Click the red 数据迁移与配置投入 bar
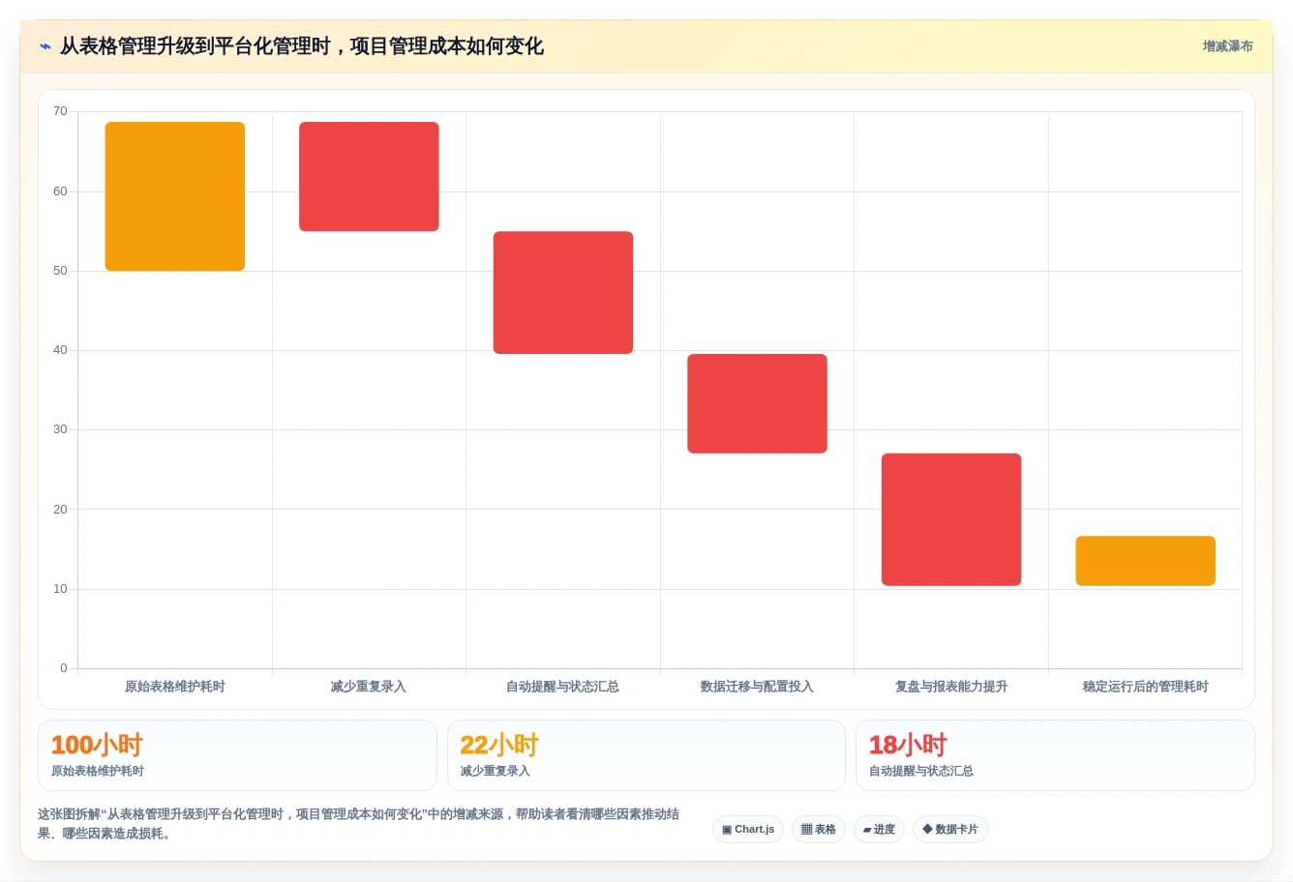This screenshot has height=882, width=1293. click(x=757, y=403)
